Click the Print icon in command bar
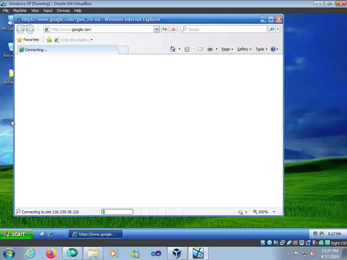347x260 pixels. click(x=210, y=49)
